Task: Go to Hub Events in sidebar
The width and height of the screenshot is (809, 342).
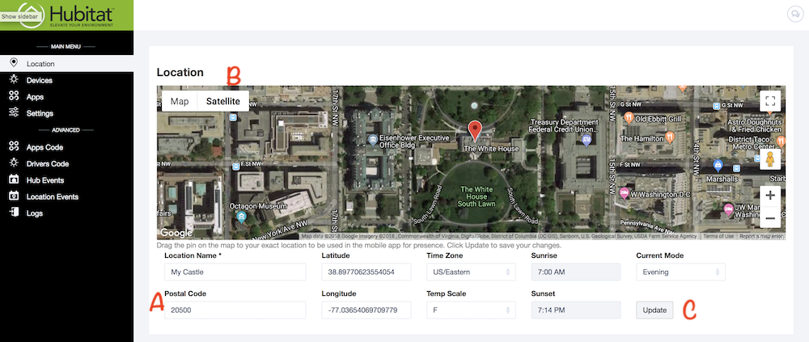Action: coord(44,179)
